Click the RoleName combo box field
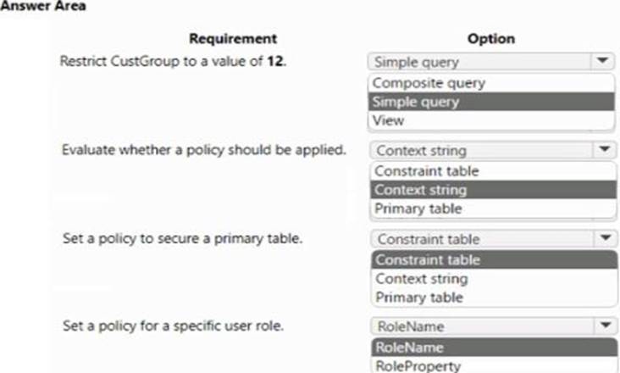Image resolution: width=620 pixels, height=373 pixels. tap(483, 326)
